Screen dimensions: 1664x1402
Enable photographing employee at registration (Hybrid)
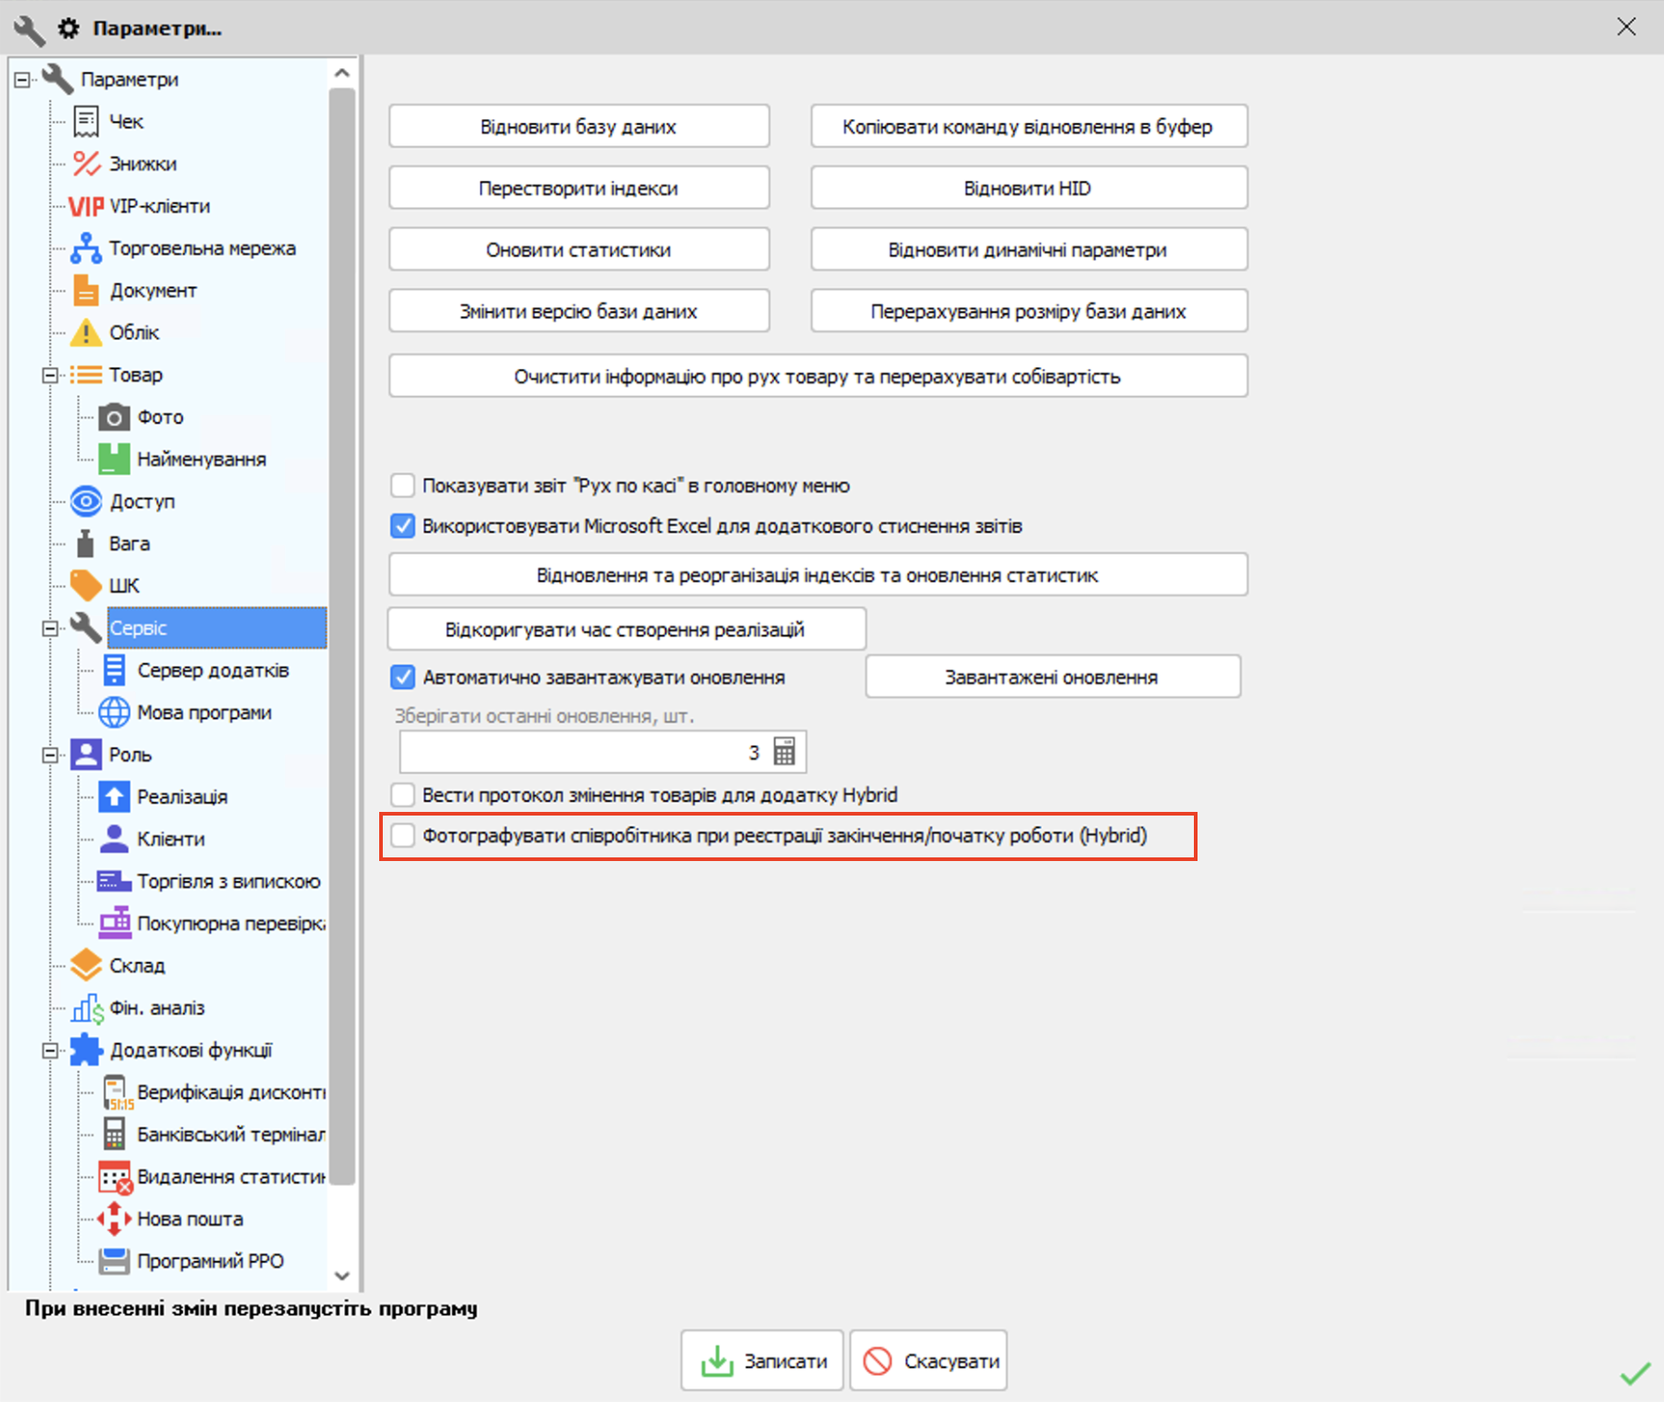click(403, 836)
